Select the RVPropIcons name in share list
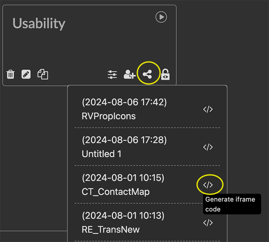 point(108,116)
